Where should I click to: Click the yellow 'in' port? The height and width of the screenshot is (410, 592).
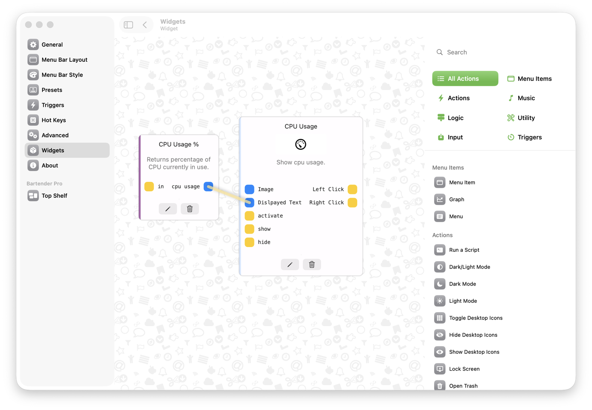coord(149,187)
